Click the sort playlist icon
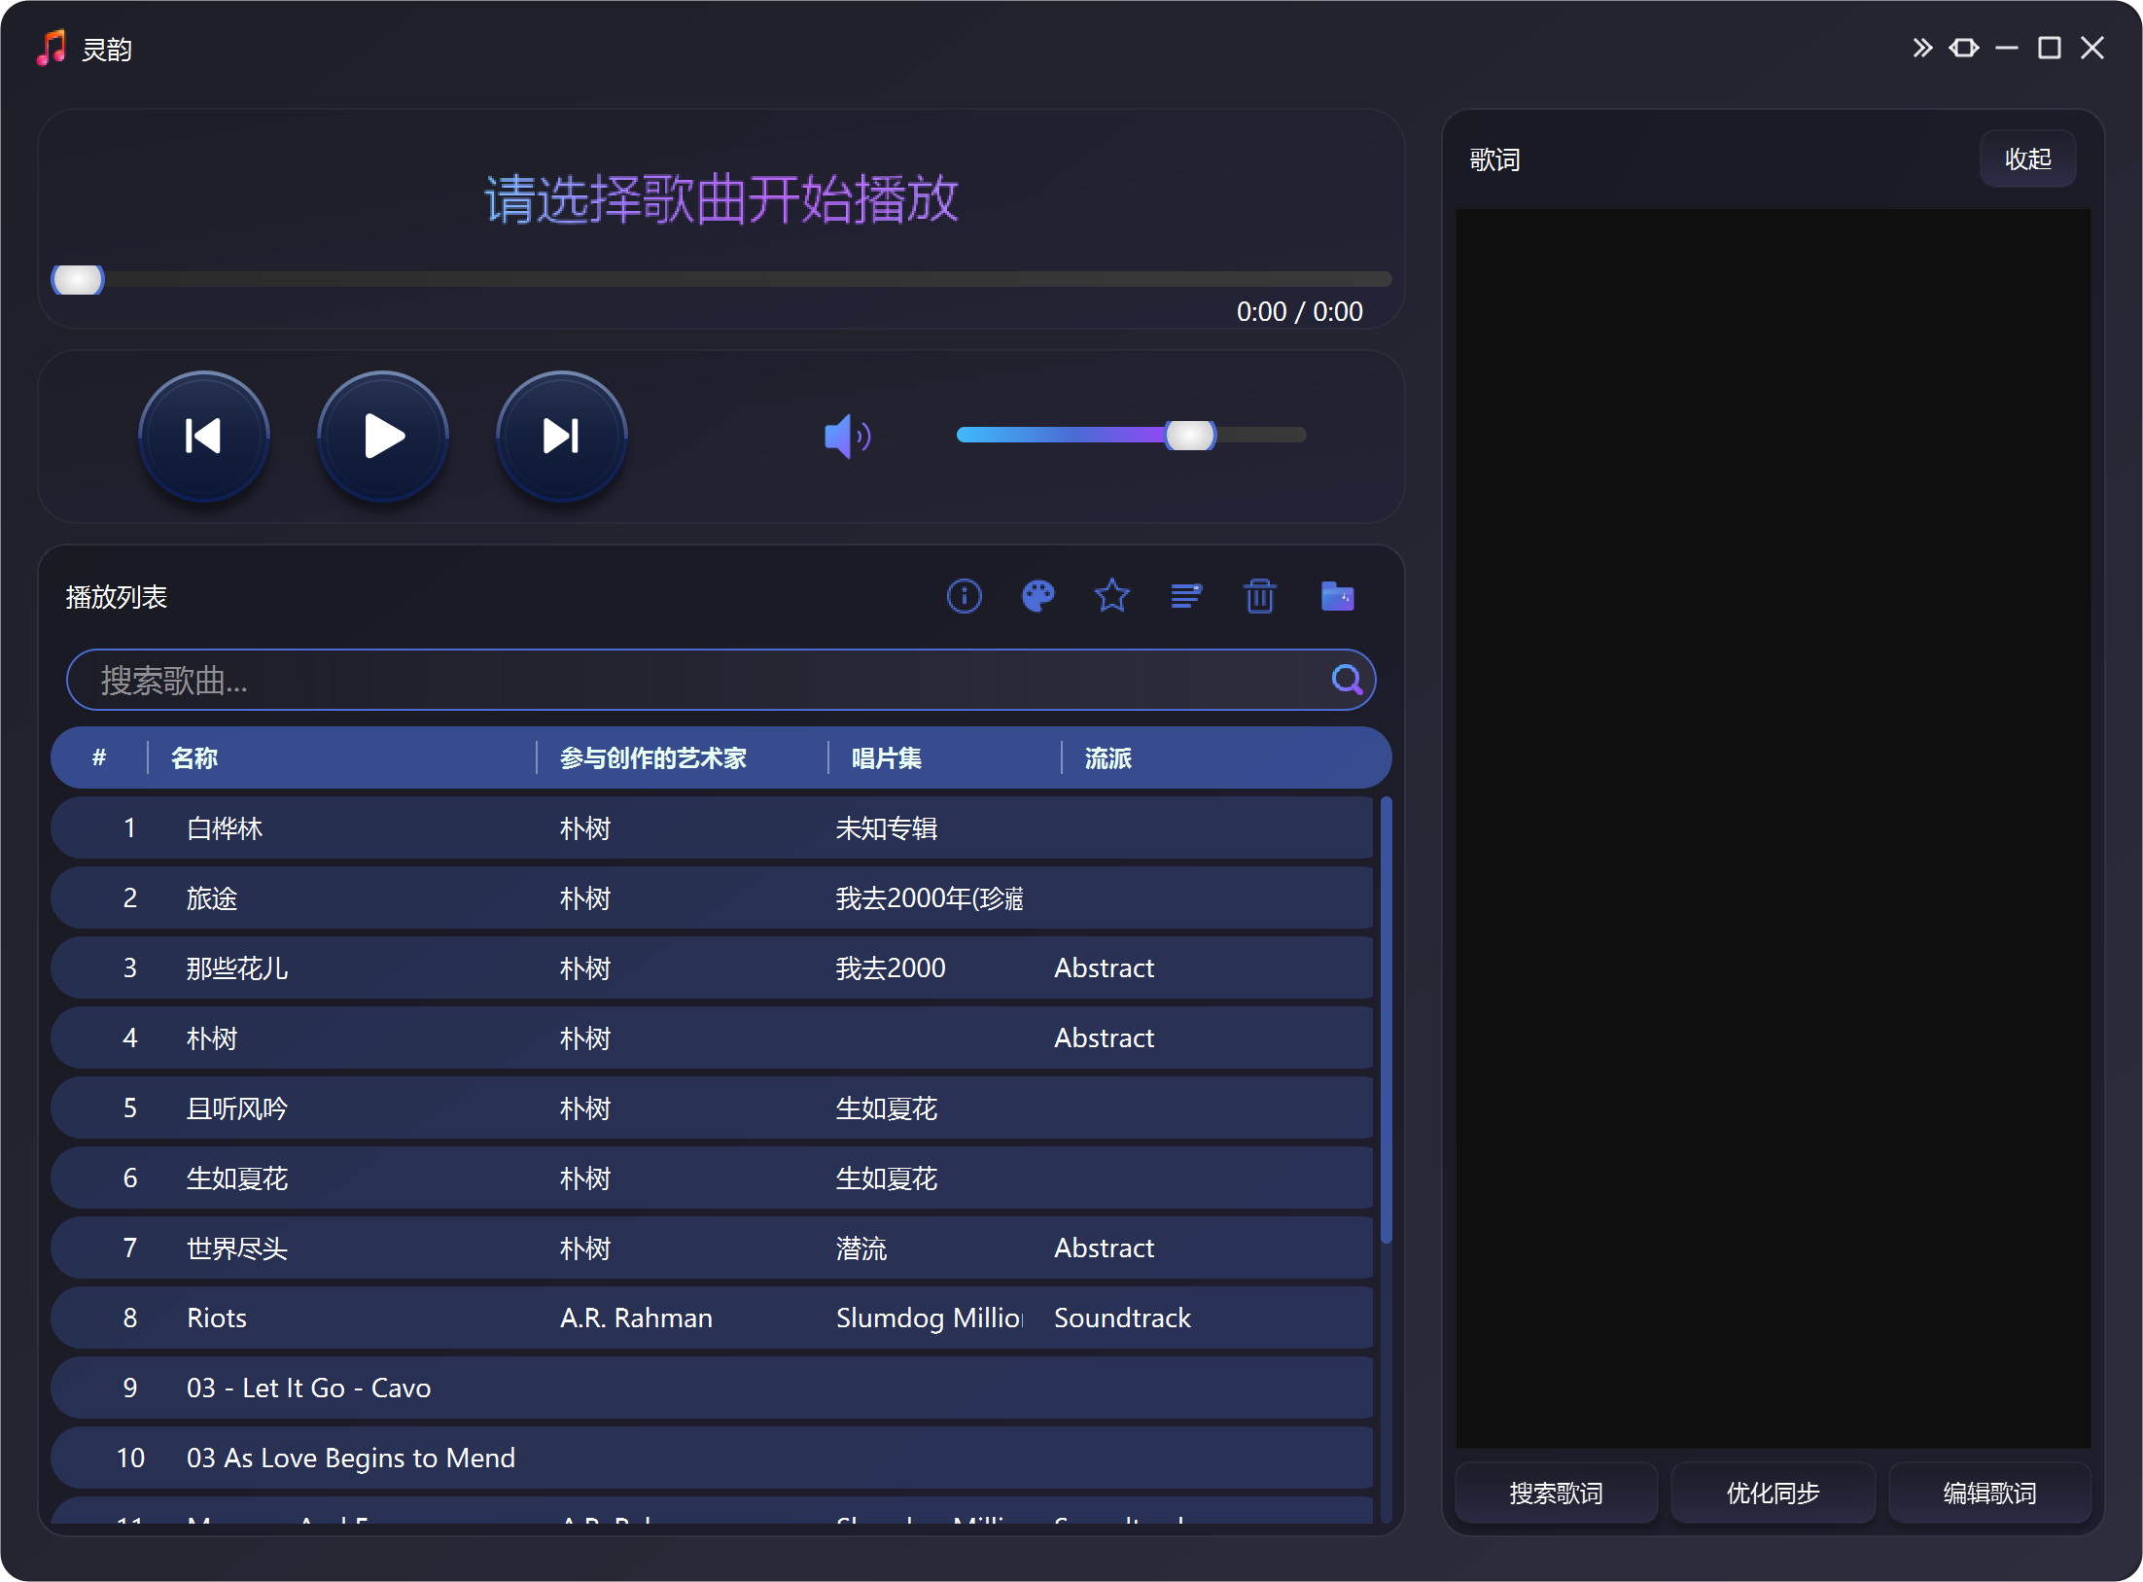 point(1186,596)
